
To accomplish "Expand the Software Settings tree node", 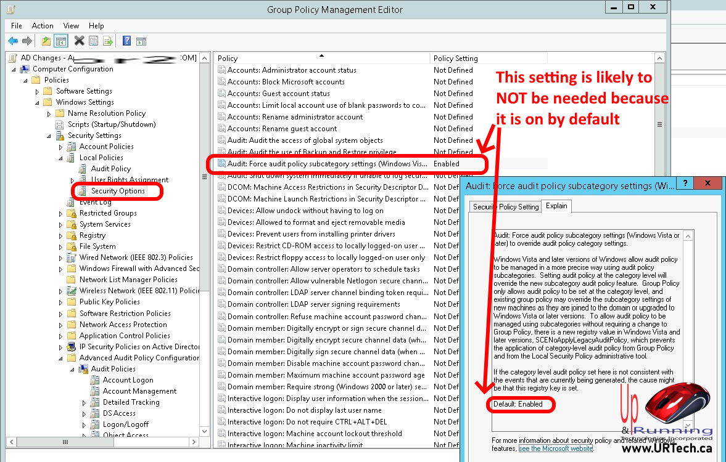I will [38, 91].
